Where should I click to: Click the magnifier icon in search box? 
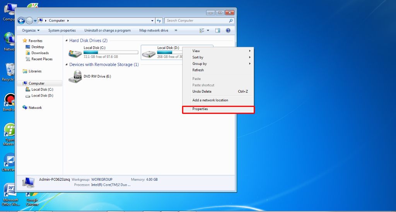[x=231, y=21]
